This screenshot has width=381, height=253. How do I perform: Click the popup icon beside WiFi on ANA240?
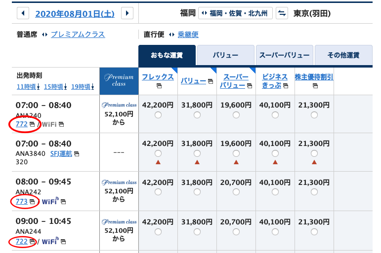coord(61,124)
